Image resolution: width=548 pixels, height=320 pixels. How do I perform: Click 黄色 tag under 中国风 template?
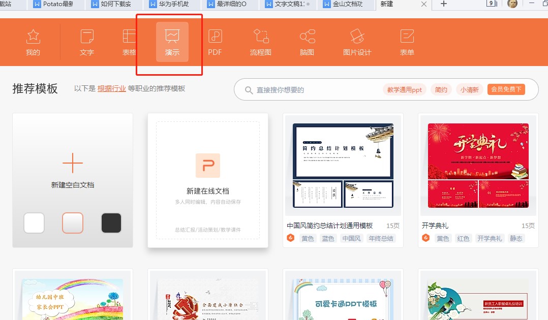point(308,238)
